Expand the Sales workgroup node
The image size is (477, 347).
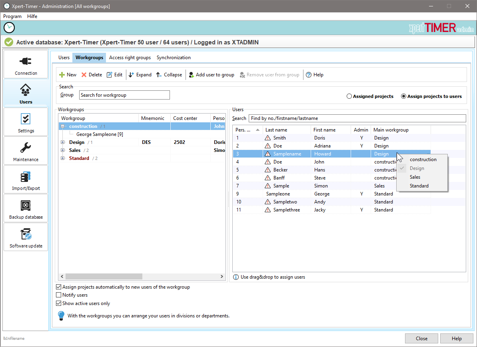click(63, 150)
